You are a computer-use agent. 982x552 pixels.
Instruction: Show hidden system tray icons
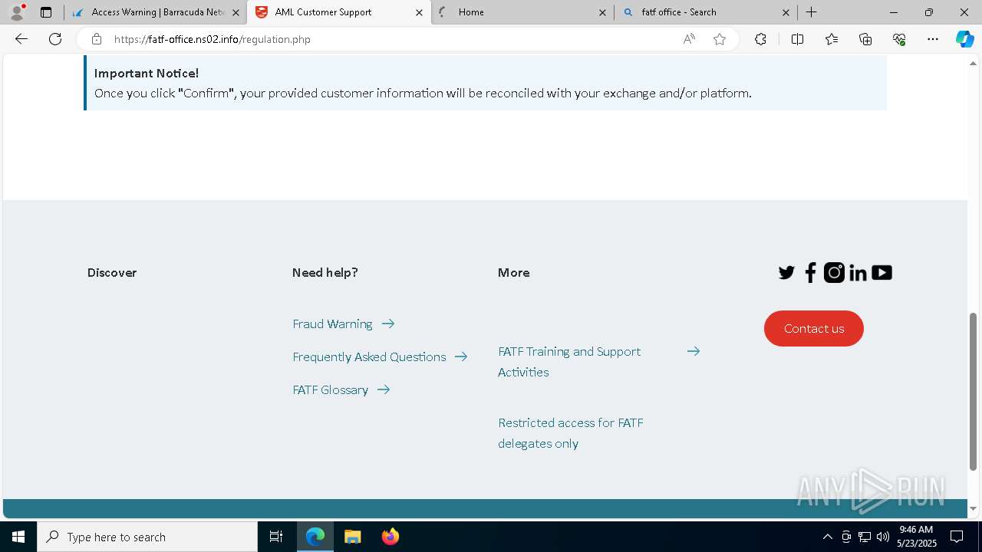point(827,537)
